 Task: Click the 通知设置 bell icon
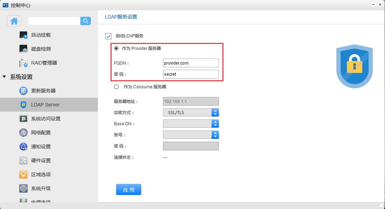(x=23, y=147)
